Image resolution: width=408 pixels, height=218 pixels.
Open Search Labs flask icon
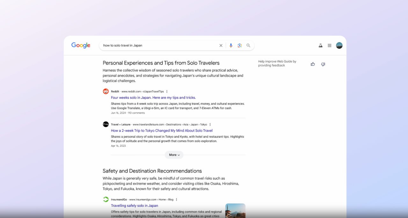click(x=321, y=46)
